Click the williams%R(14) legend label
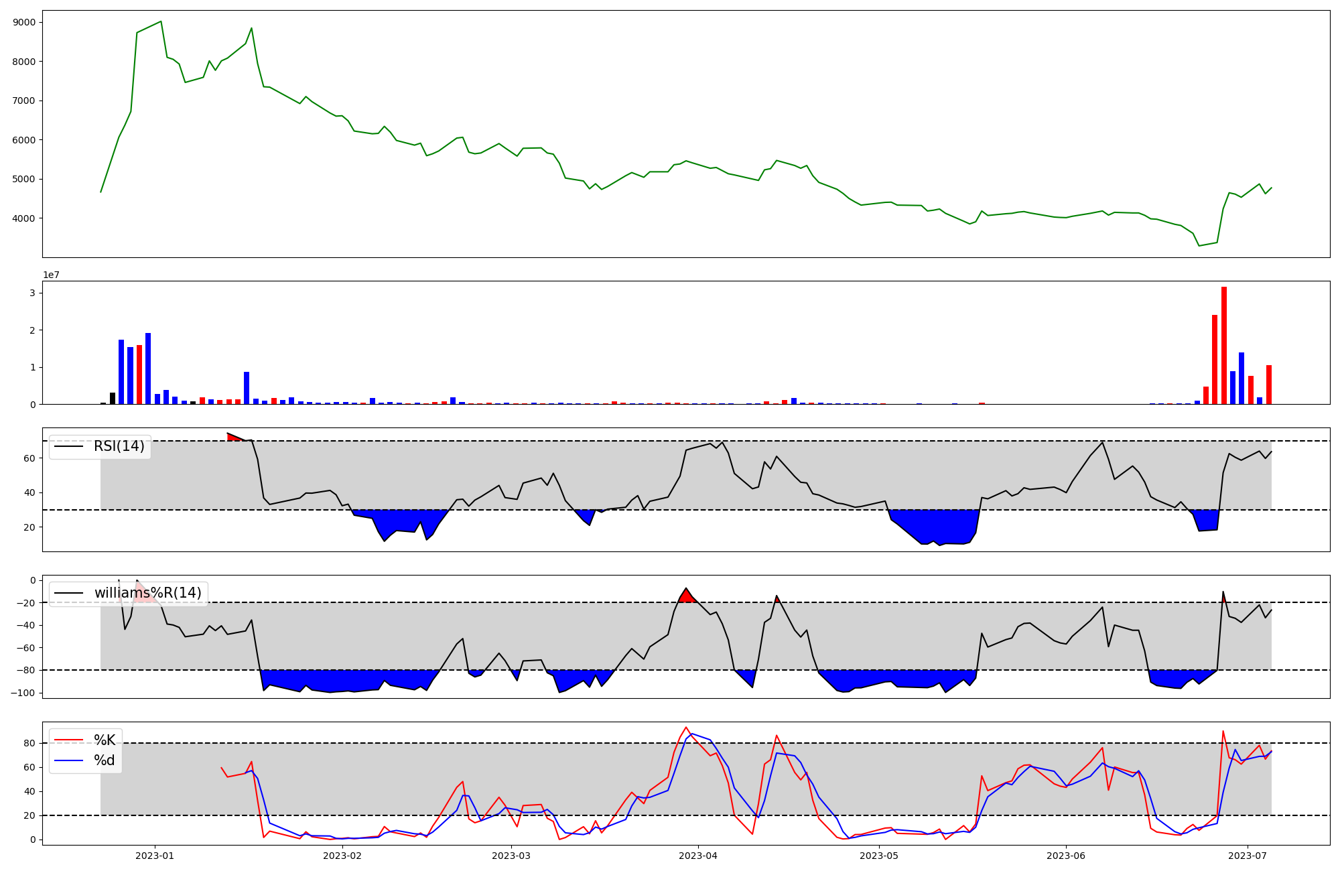 pos(147,594)
